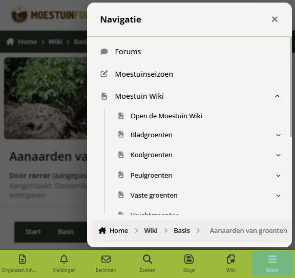295x278 pixels.
Task: Expand the Bladgroenten submenu
Action: (278, 135)
